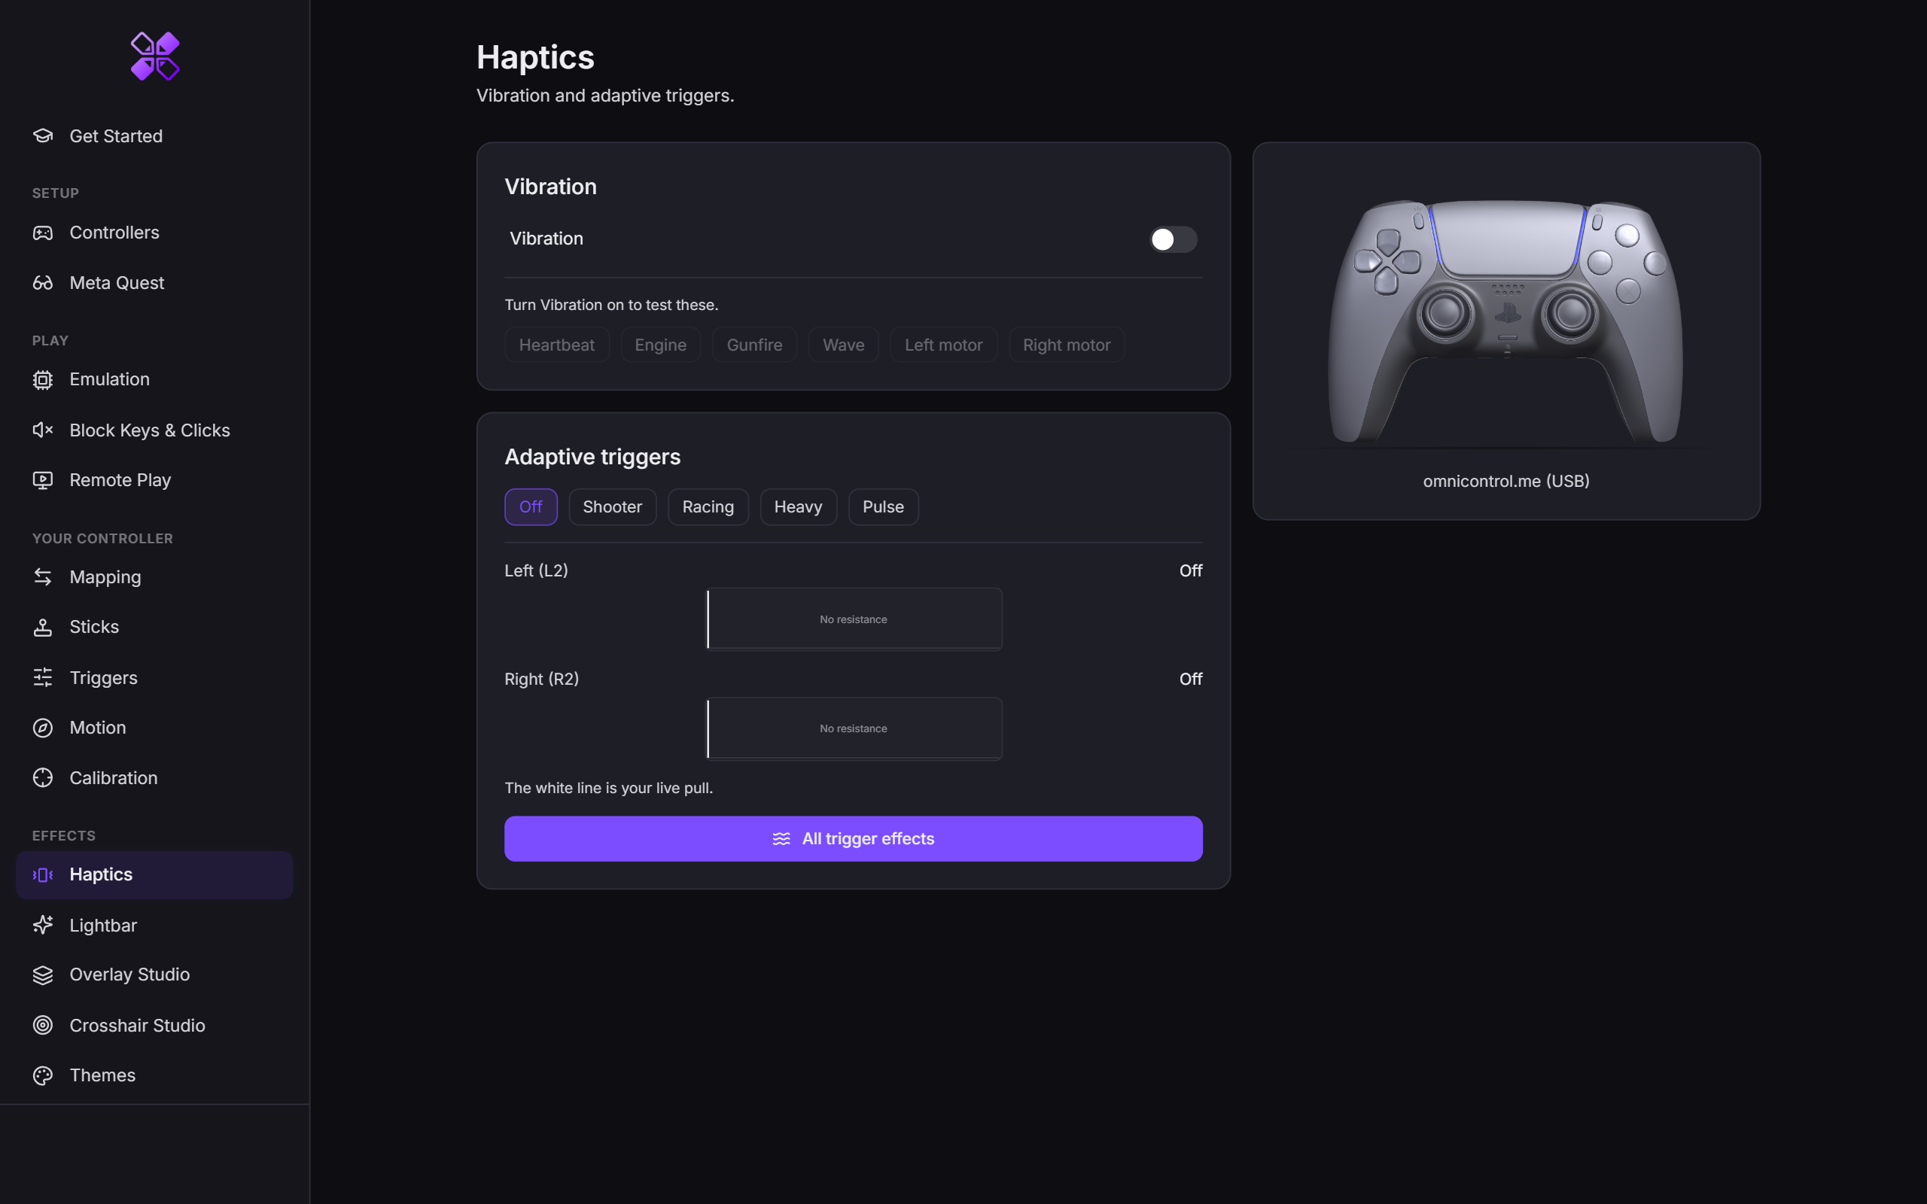Click the DualSense controller image

pos(1505,321)
